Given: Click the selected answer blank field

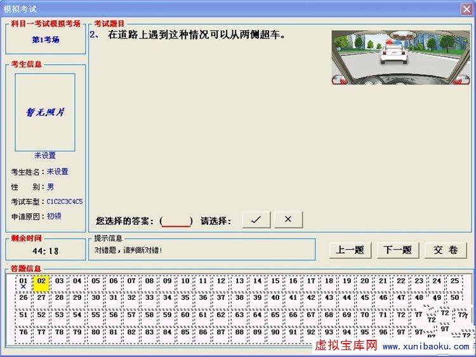Looking at the screenshot, I should (x=176, y=220).
